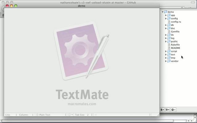Click the Gemfile document icon
The image size is (197, 123).
tap(169, 31)
